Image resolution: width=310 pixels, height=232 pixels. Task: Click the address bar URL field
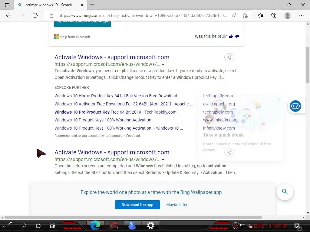(x=142, y=15)
